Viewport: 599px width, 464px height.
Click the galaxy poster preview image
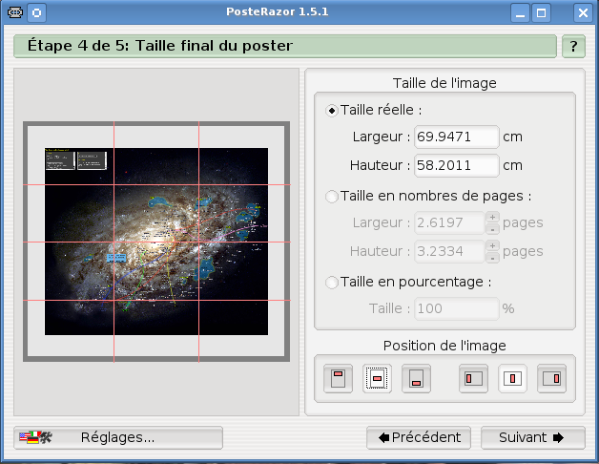click(156, 242)
